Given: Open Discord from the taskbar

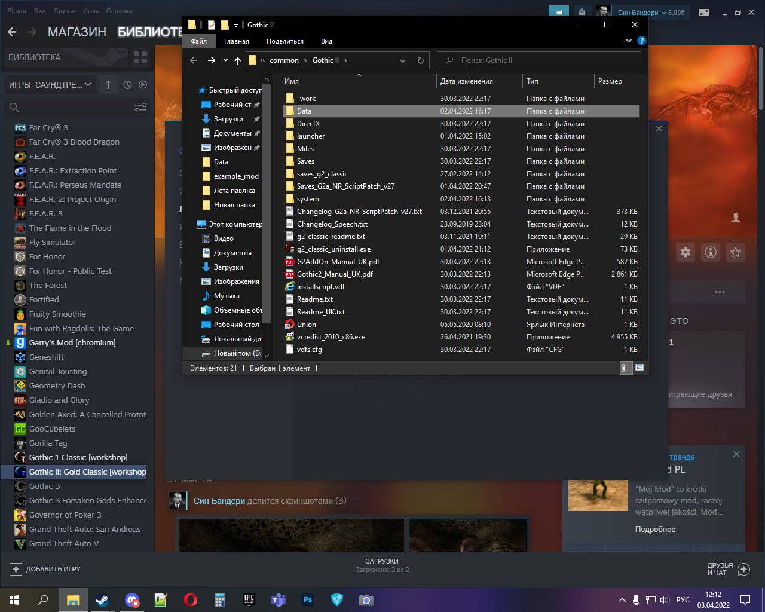Looking at the screenshot, I should coord(132,600).
